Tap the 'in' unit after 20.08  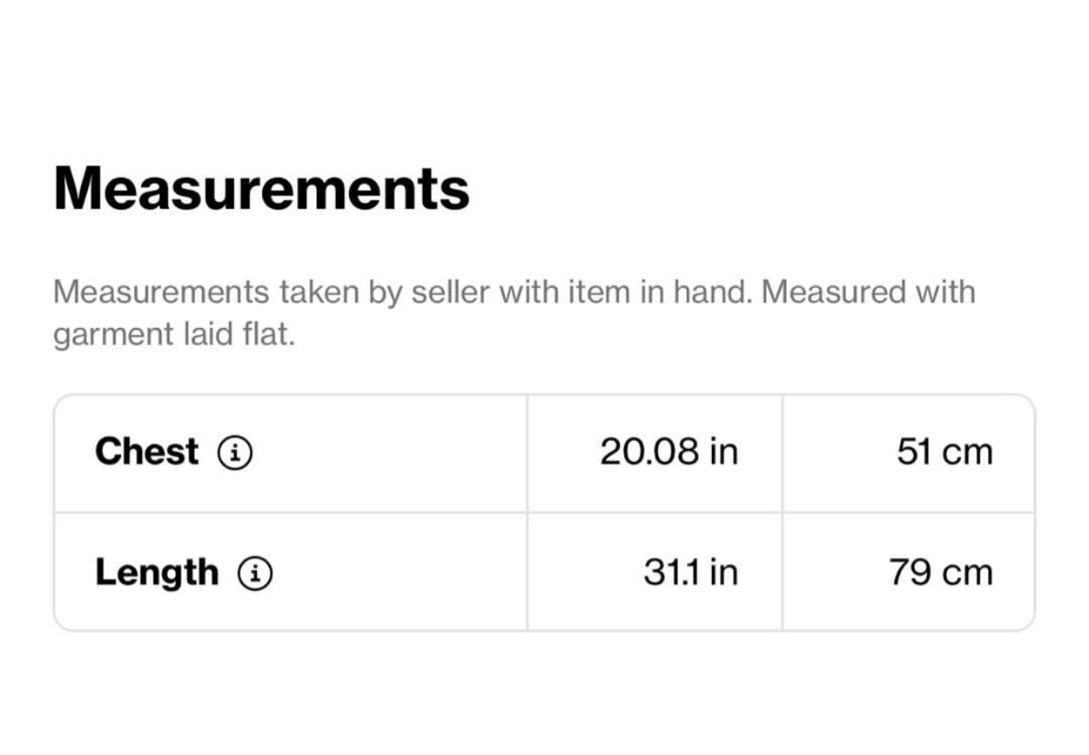point(724,452)
